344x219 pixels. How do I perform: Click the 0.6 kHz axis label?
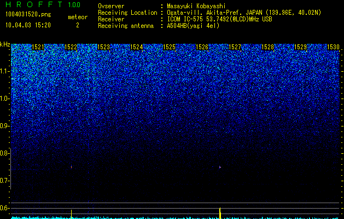point(4,208)
